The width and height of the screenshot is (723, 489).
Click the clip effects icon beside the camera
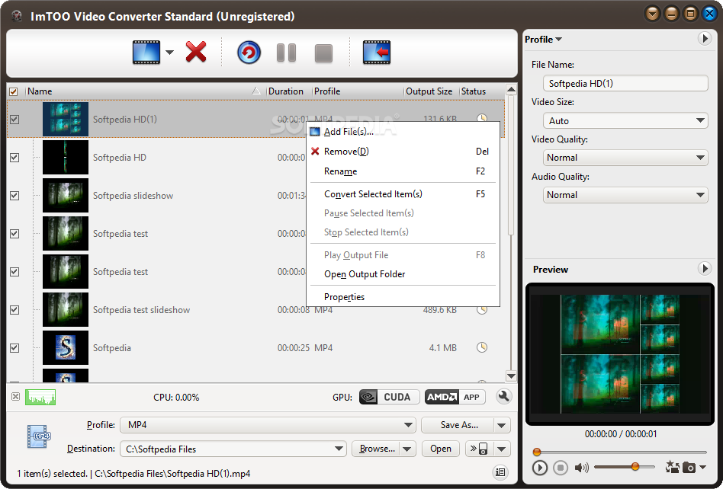tap(672, 467)
